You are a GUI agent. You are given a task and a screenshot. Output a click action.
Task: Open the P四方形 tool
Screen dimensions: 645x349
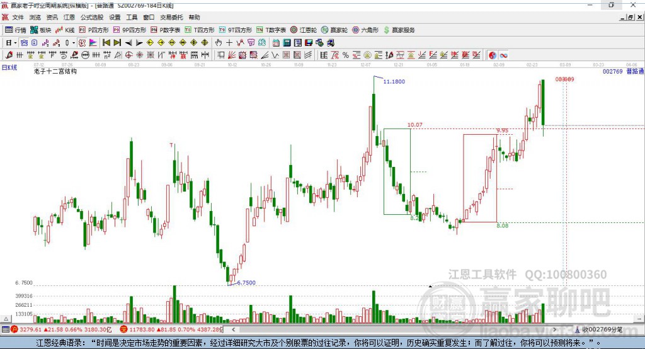[94, 30]
